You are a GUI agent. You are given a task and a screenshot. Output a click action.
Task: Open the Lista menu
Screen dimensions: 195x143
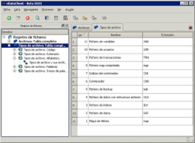17,9
